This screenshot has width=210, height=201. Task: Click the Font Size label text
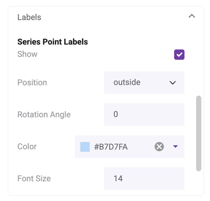(x=34, y=179)
